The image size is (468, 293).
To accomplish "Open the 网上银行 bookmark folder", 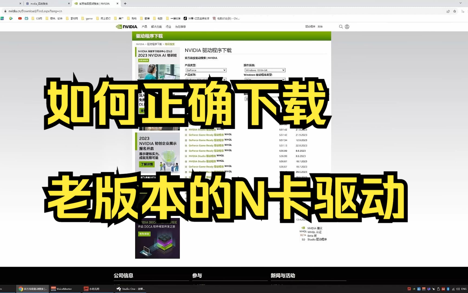I will pyautogui.click(x=103, y=18).
